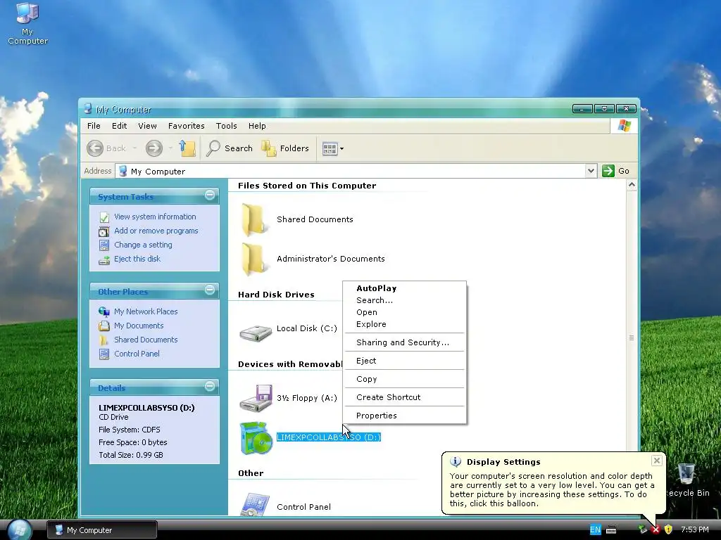The image size is (721, 540).
Task: Collapse the Other Places panel
Action: pos(210,290)
